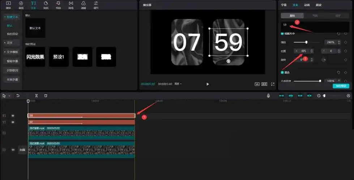Open the 特效 effects panel icon
The image size is (354, 180).
click(x=58, y=4)
